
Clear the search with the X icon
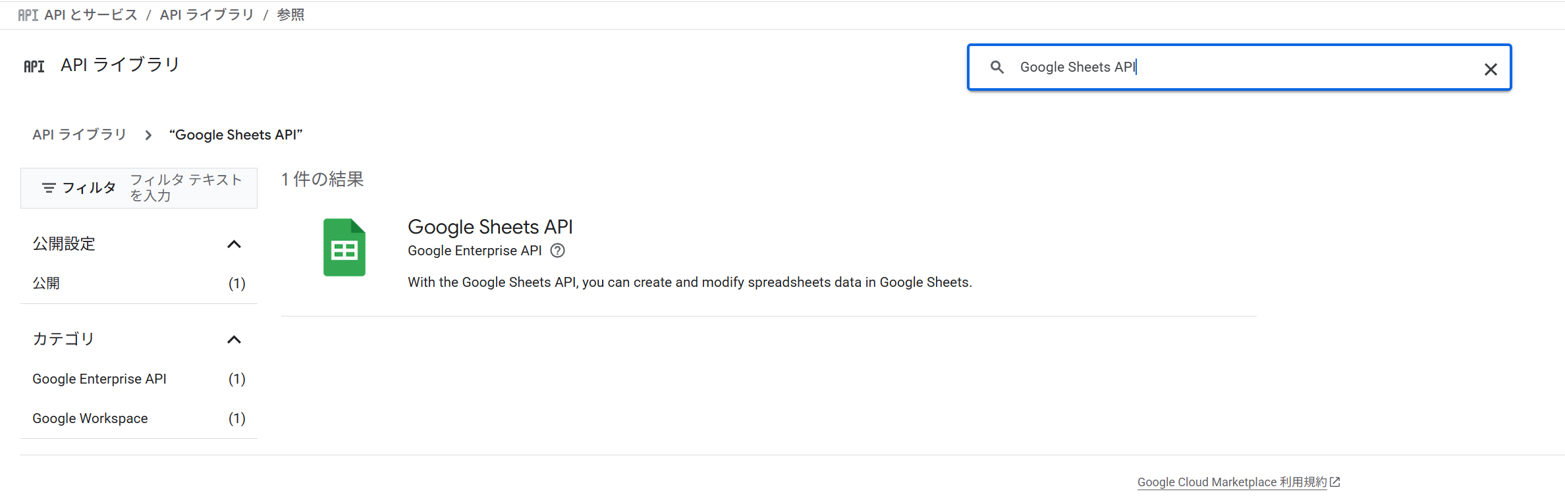[x=1490, y=69]
